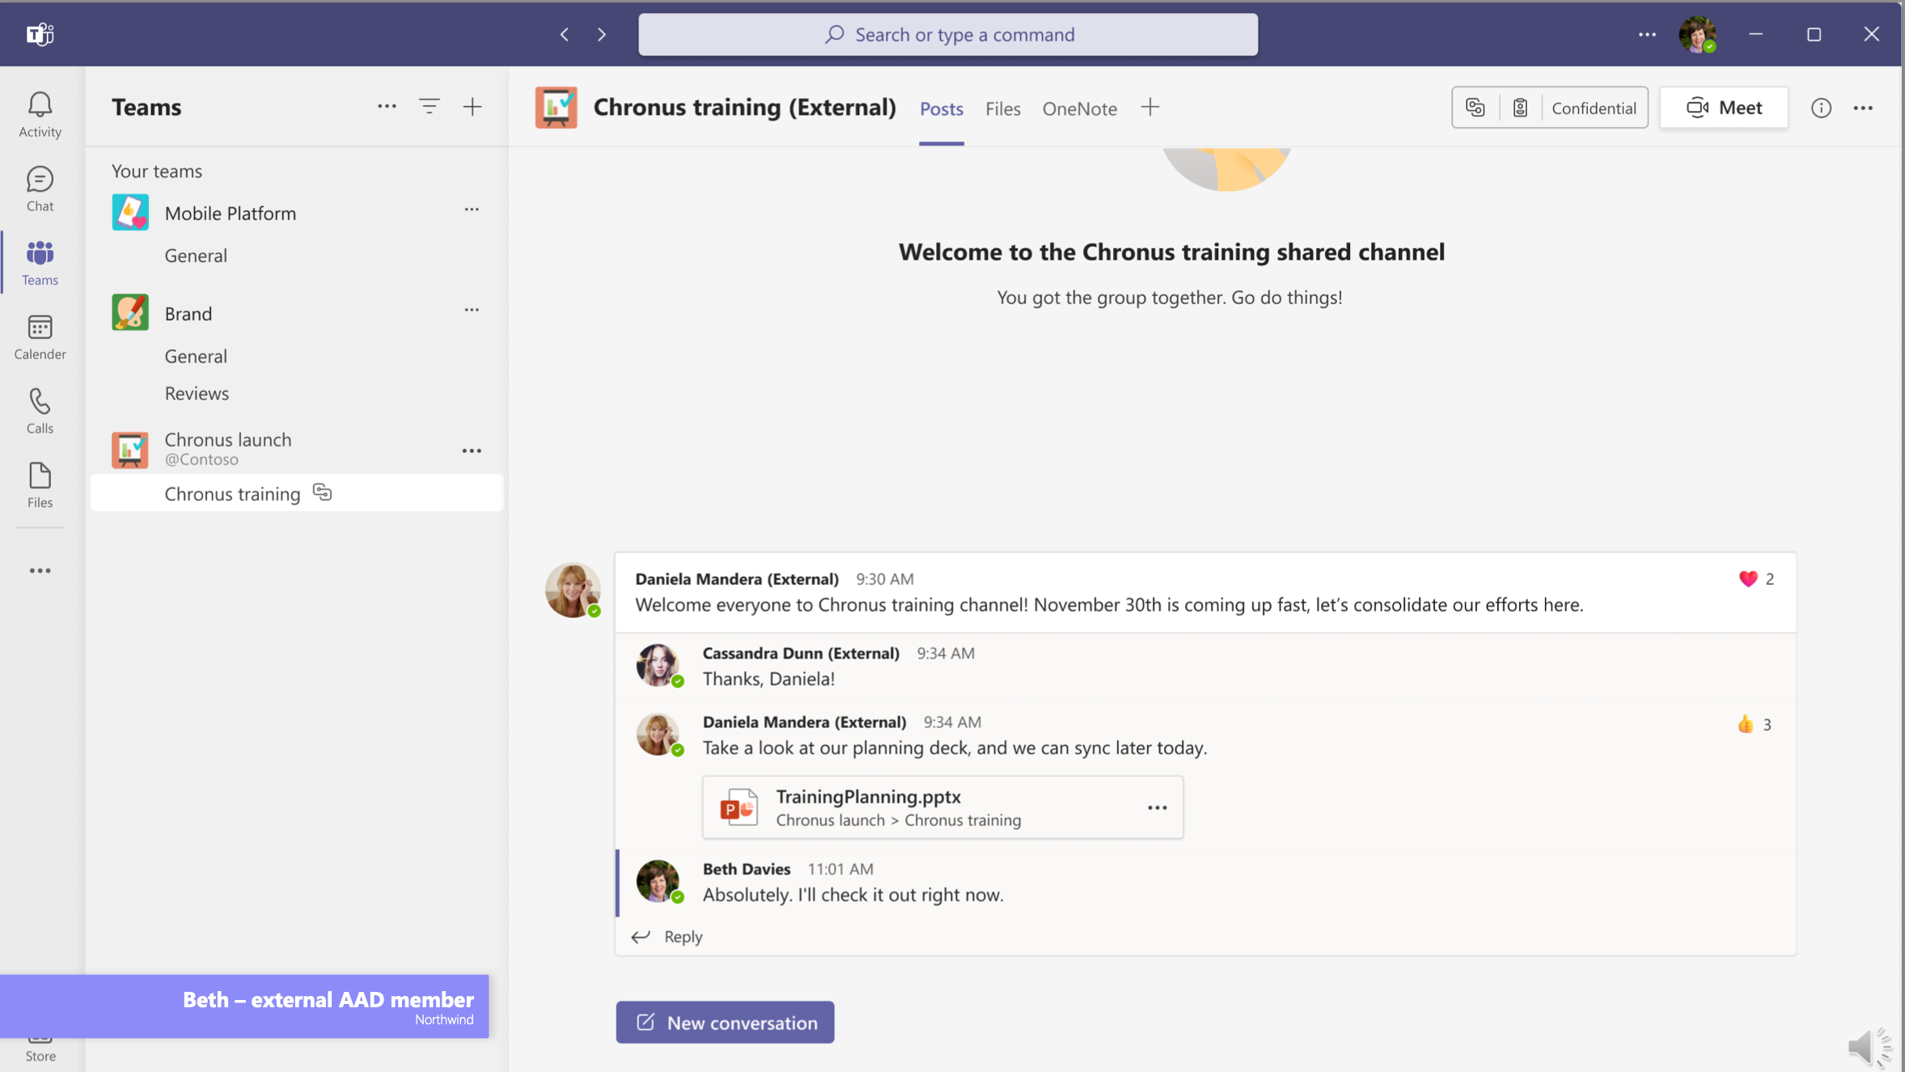
Task: Show more apps in sidebar
Action: pyautogui.click(x=40, y=570)
